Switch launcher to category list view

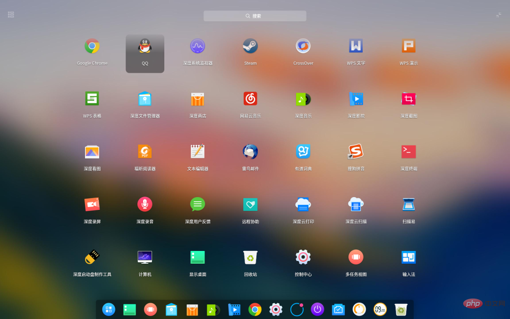pos(10,14)
